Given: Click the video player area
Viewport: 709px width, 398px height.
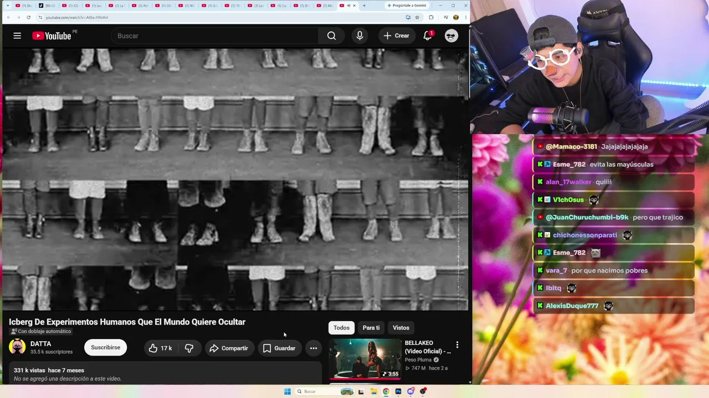Looking at the screenshot, I should pyautogui.click(x=235, y=180).
